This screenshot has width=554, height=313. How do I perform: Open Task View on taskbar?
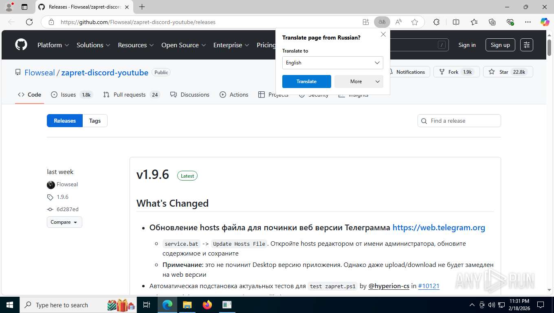(147, 305)
